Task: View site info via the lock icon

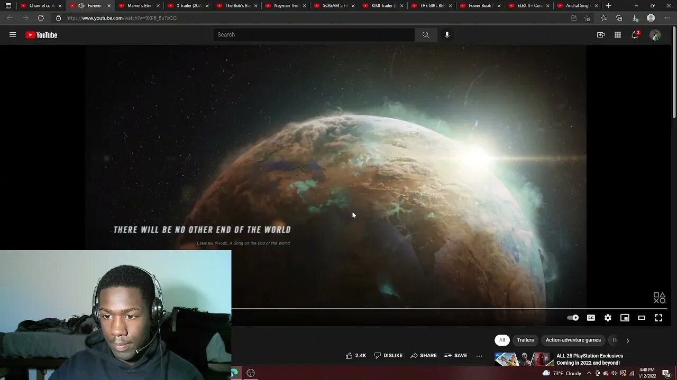Action: (59, 18)
